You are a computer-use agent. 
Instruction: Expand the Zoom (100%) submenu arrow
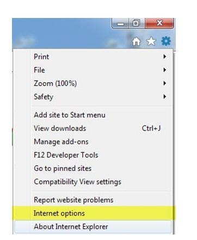click(x=164, y=83)
